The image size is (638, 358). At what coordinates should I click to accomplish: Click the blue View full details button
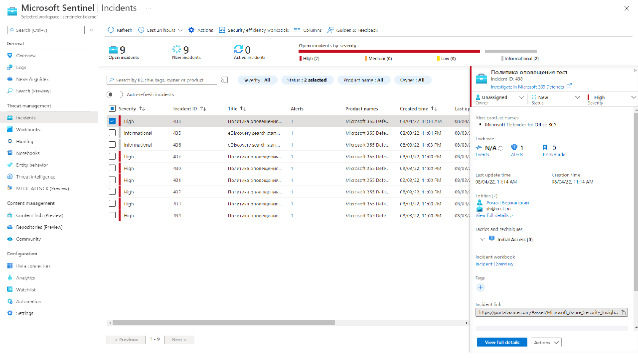click(502, 342)
